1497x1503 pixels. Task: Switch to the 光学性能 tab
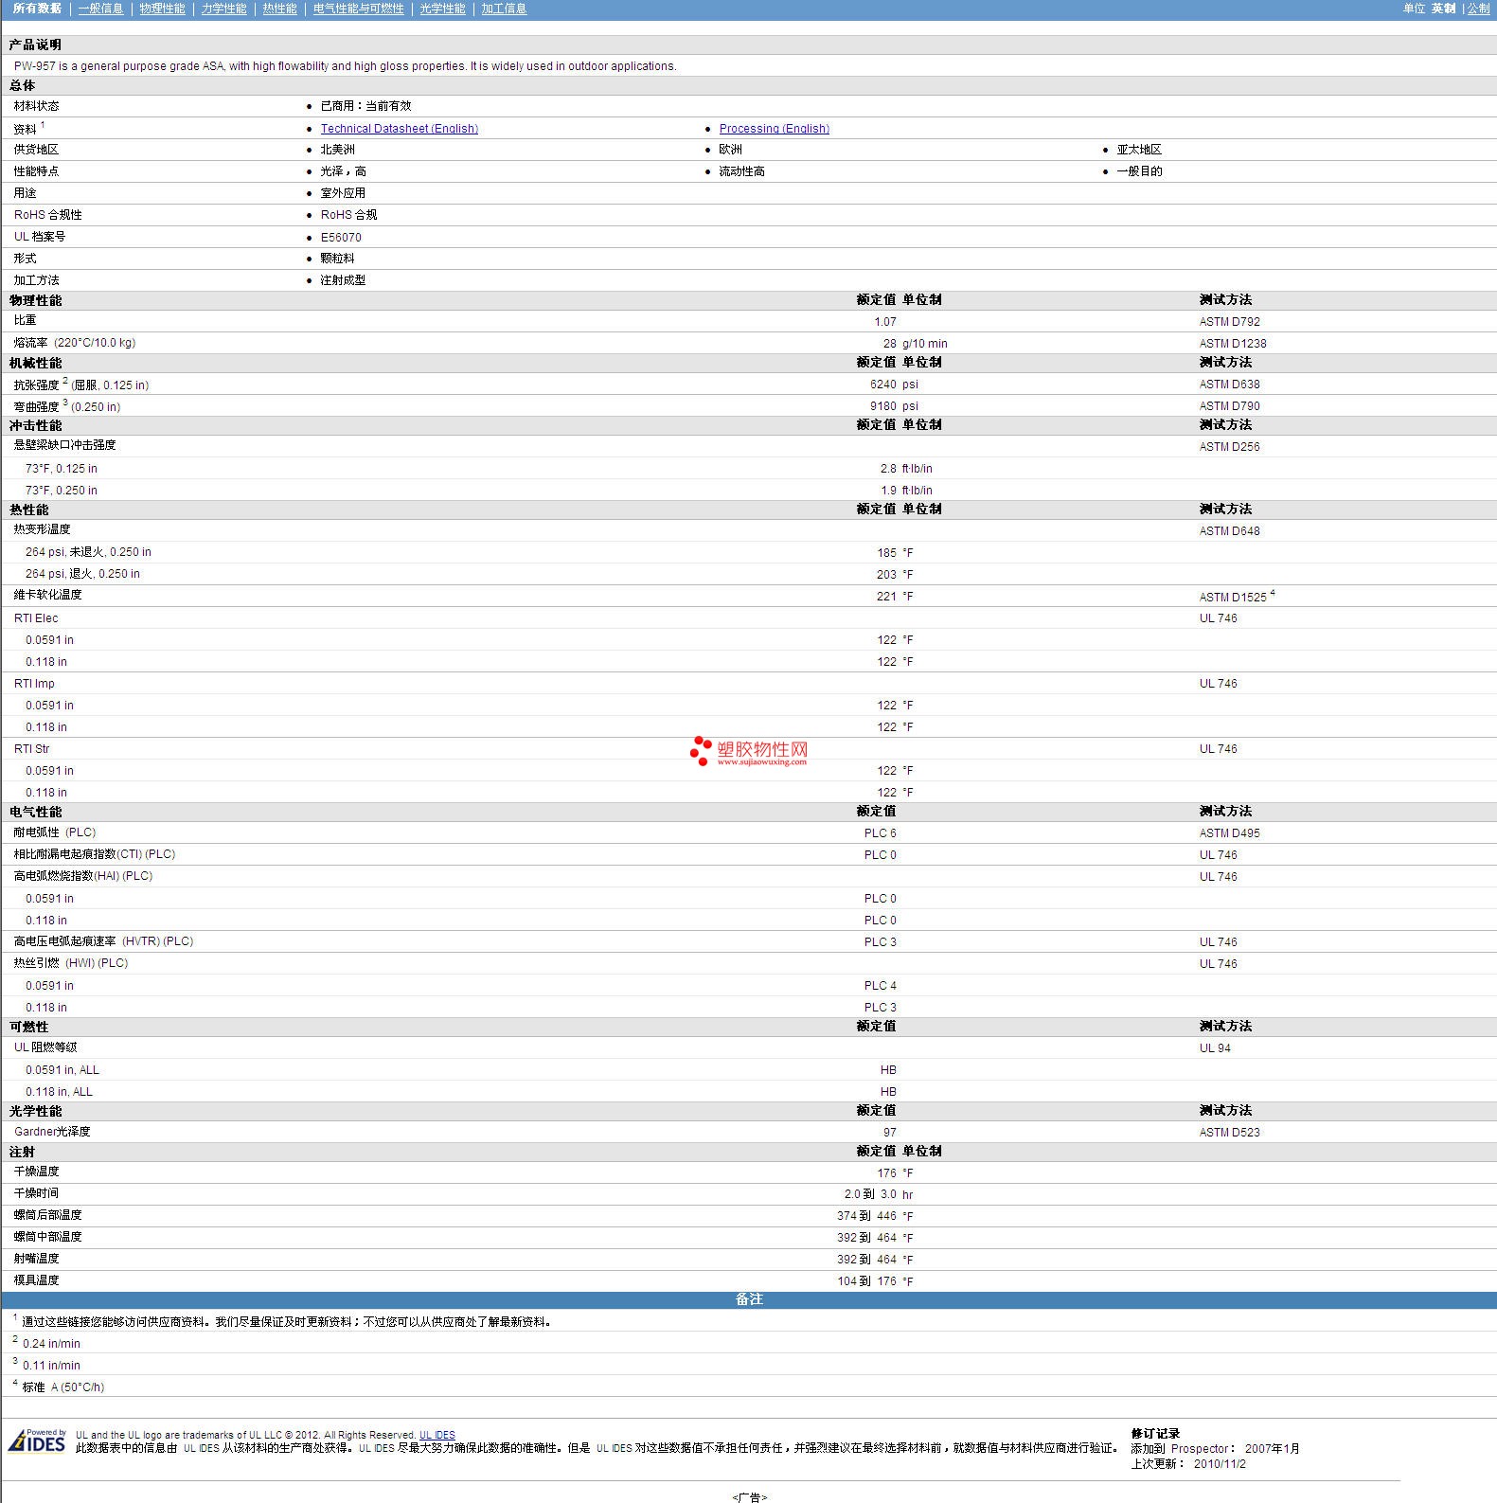(442, 9)
